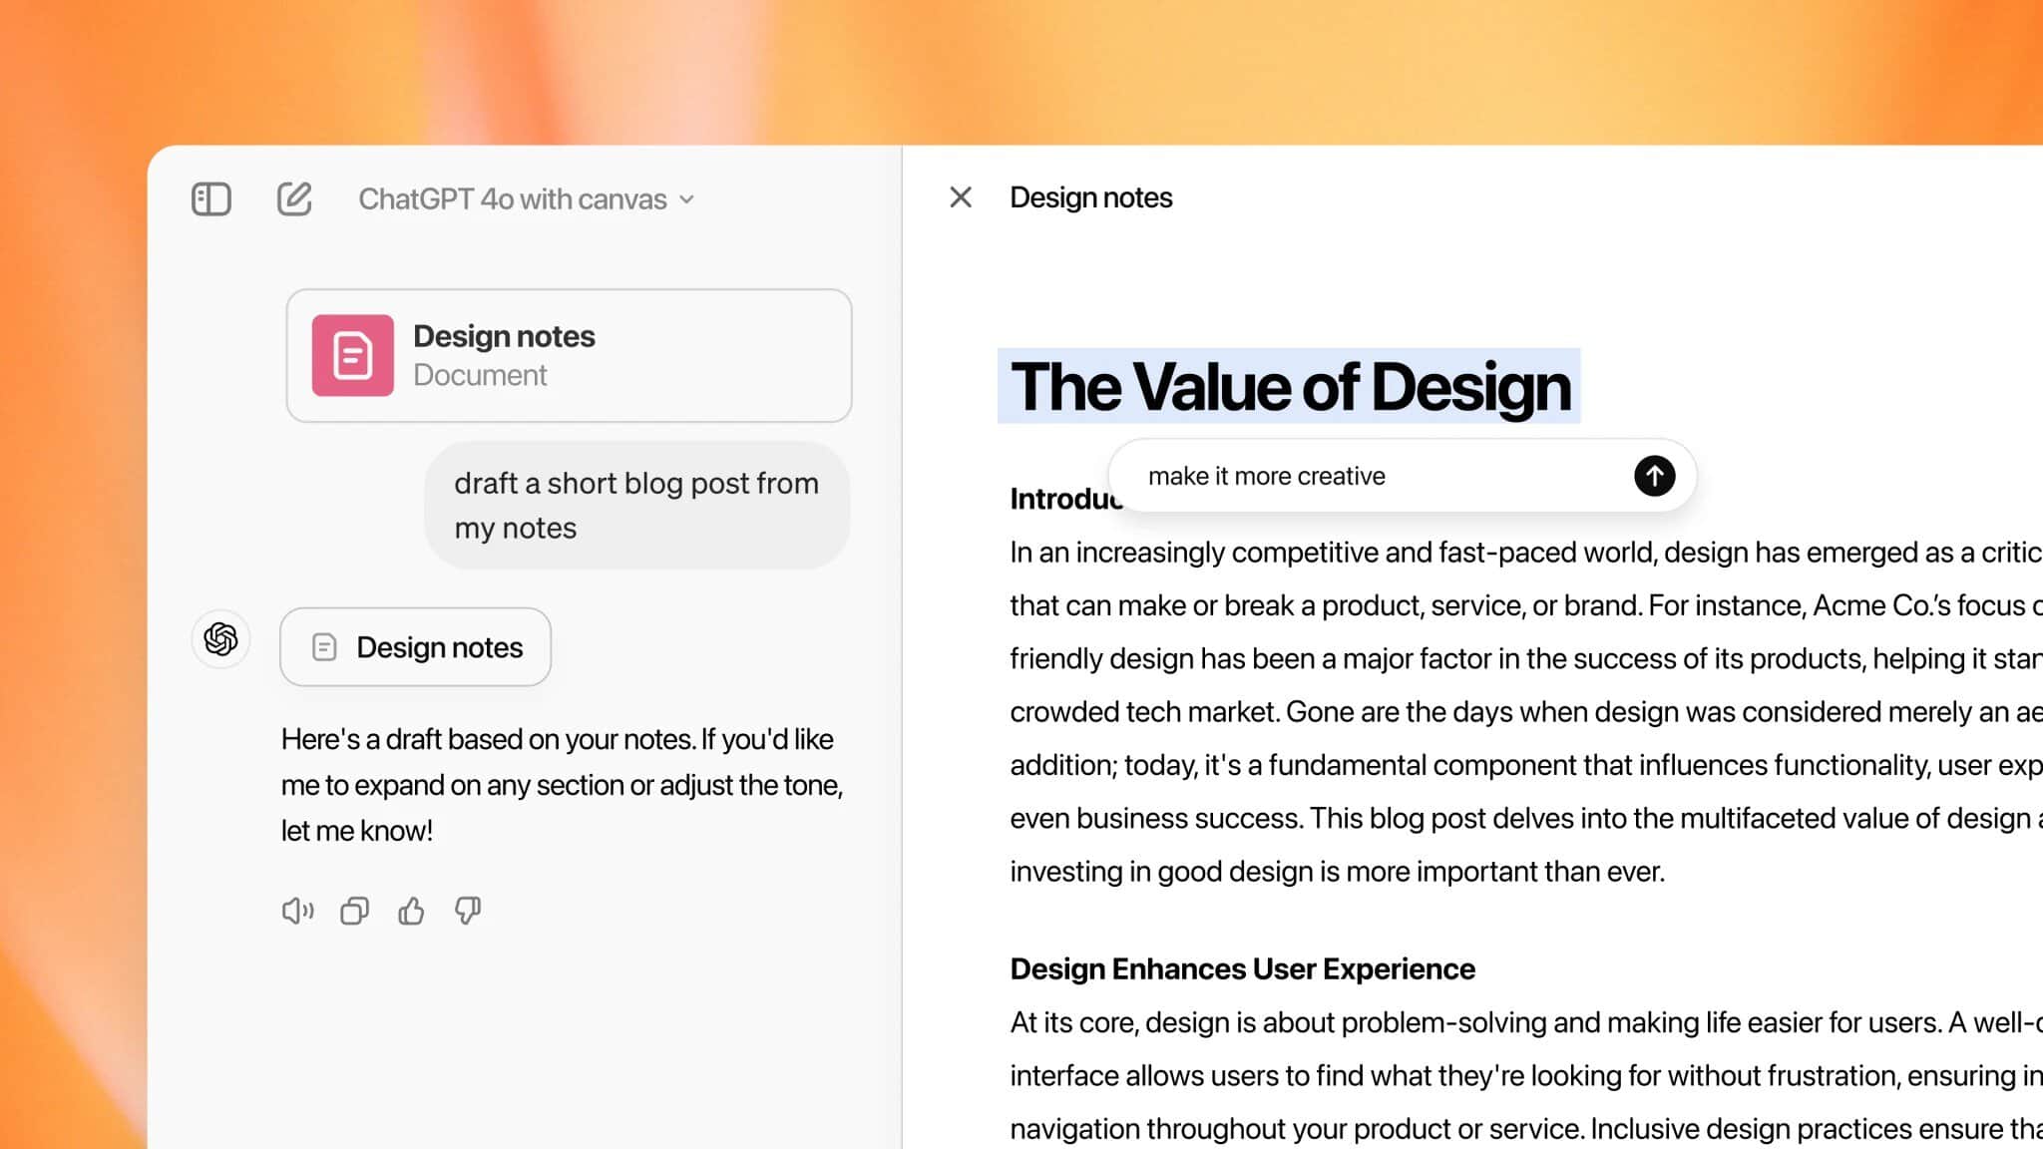The image size is (2043, 1149).
Task: Submit the 'make it more creative' prompt
Action: point(1654,476)
